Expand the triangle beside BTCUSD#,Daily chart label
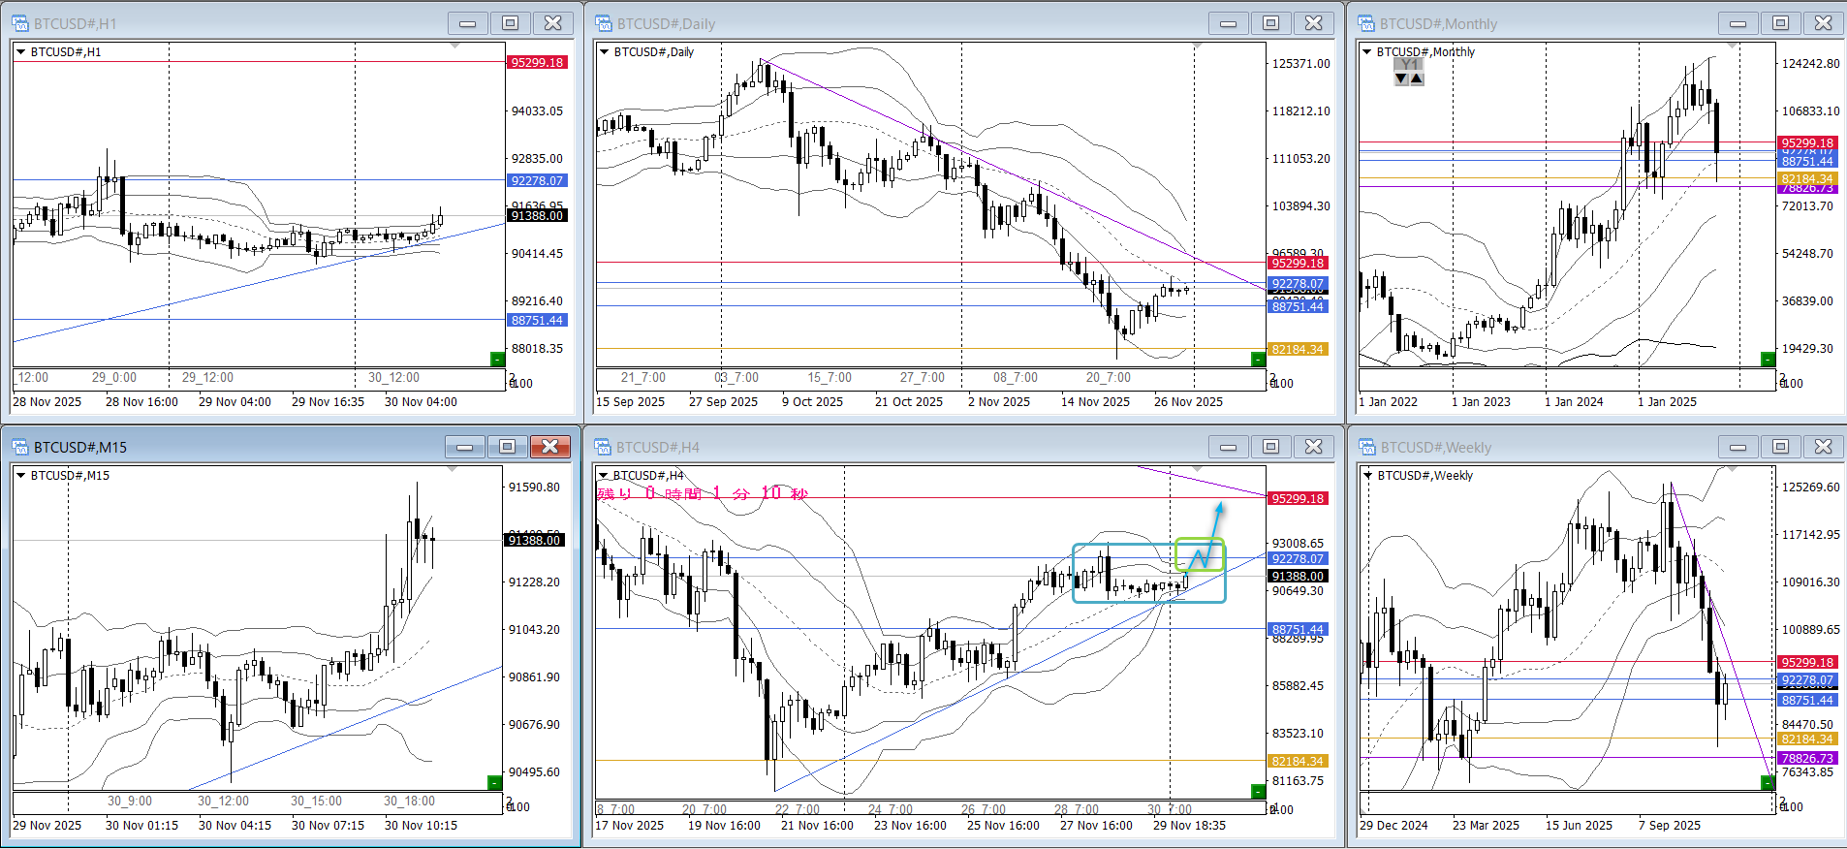Viewport: 1847px width, 849px height. 605,52
